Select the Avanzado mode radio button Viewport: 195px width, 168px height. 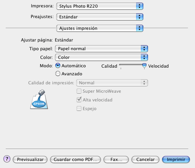click(58, 74)
